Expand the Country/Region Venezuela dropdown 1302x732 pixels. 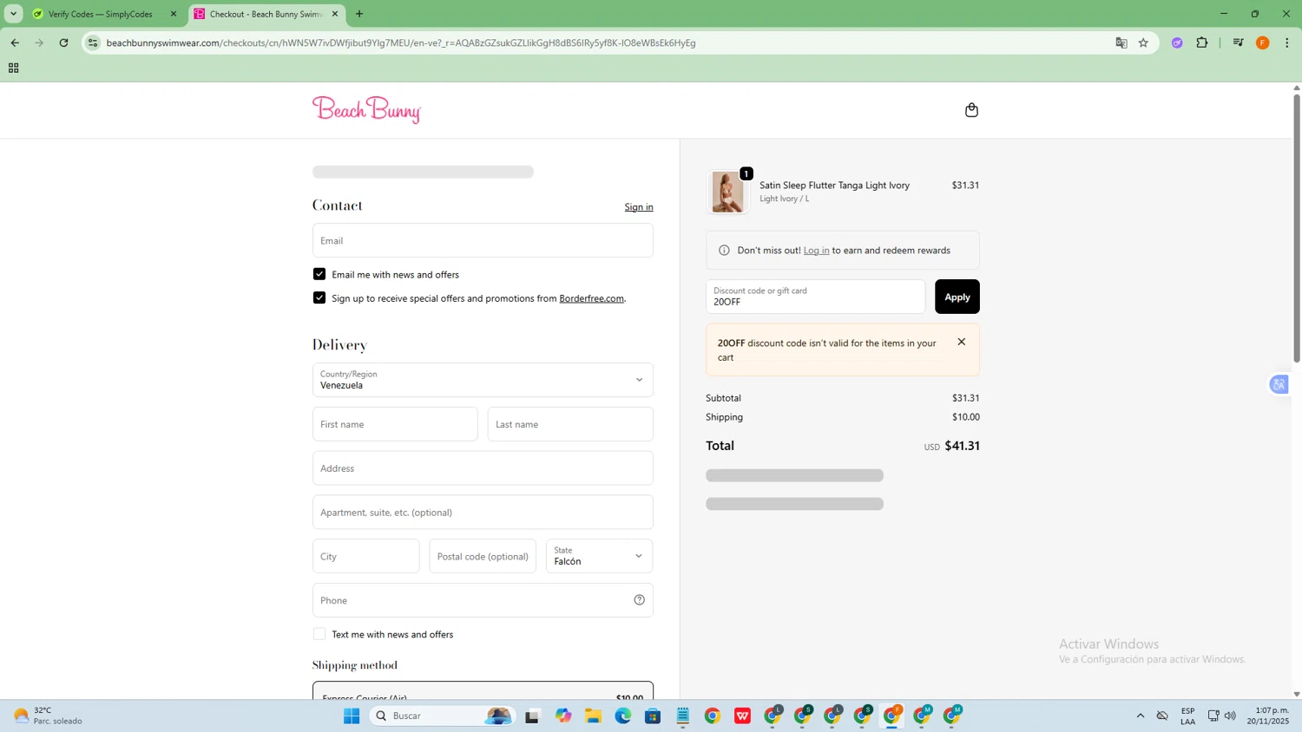pyautogui.click(x=483, y=380)
